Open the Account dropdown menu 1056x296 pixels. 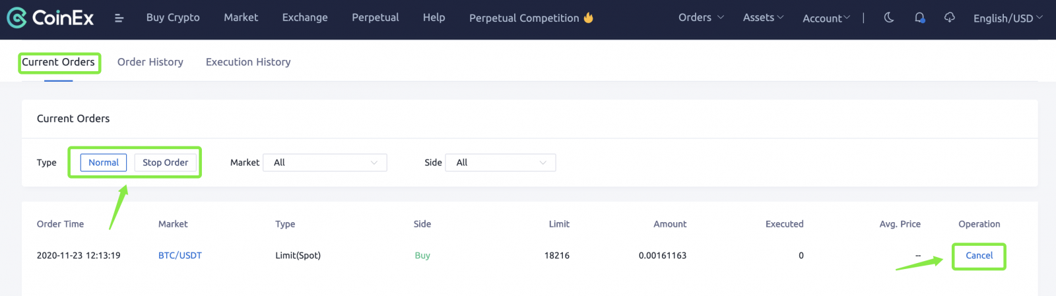(826, 18)
